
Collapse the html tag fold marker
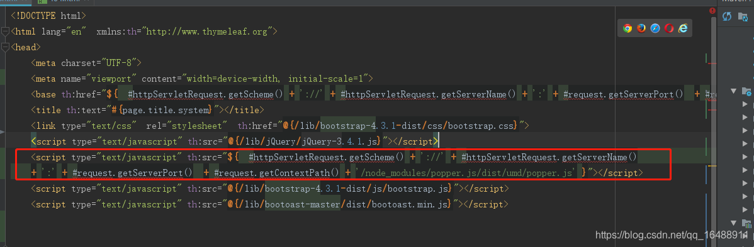[x=5, y=31]
